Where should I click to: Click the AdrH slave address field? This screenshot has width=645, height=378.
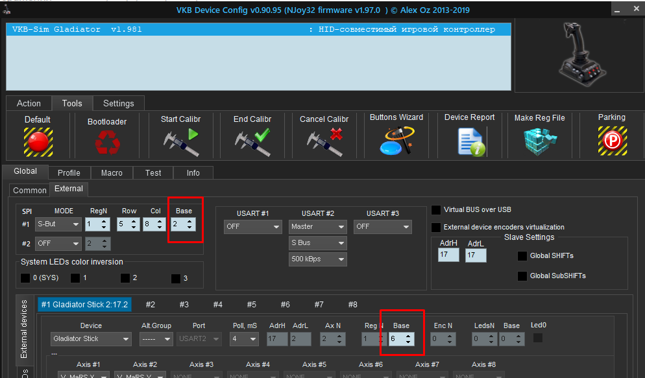pos(448,255)
